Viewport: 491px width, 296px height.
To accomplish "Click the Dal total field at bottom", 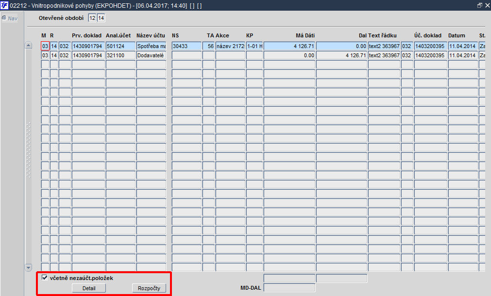I will (x=341, y=278).
